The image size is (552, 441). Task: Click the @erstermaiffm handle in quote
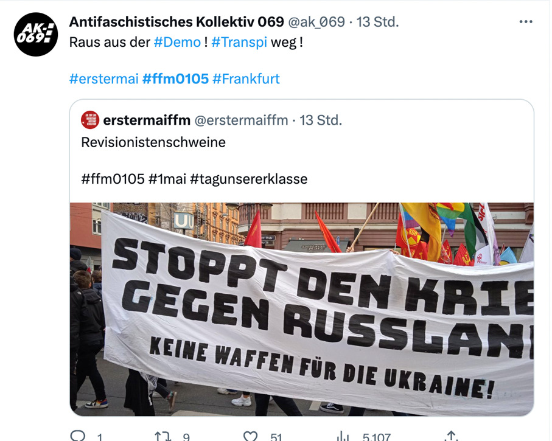point(241,120)
